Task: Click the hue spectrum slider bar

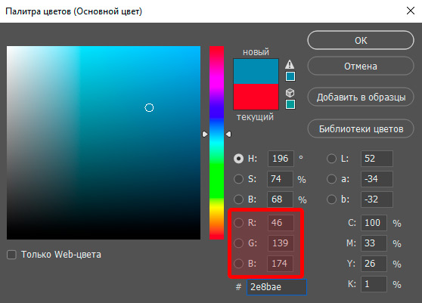Action: click(216, 143)
